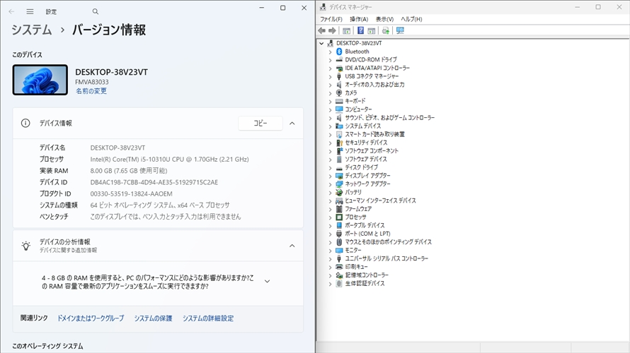This screenshot has height=353, width=630.
Task: Expand the ディスプレイ アダプター tree node
Action: tap(330, 176)
